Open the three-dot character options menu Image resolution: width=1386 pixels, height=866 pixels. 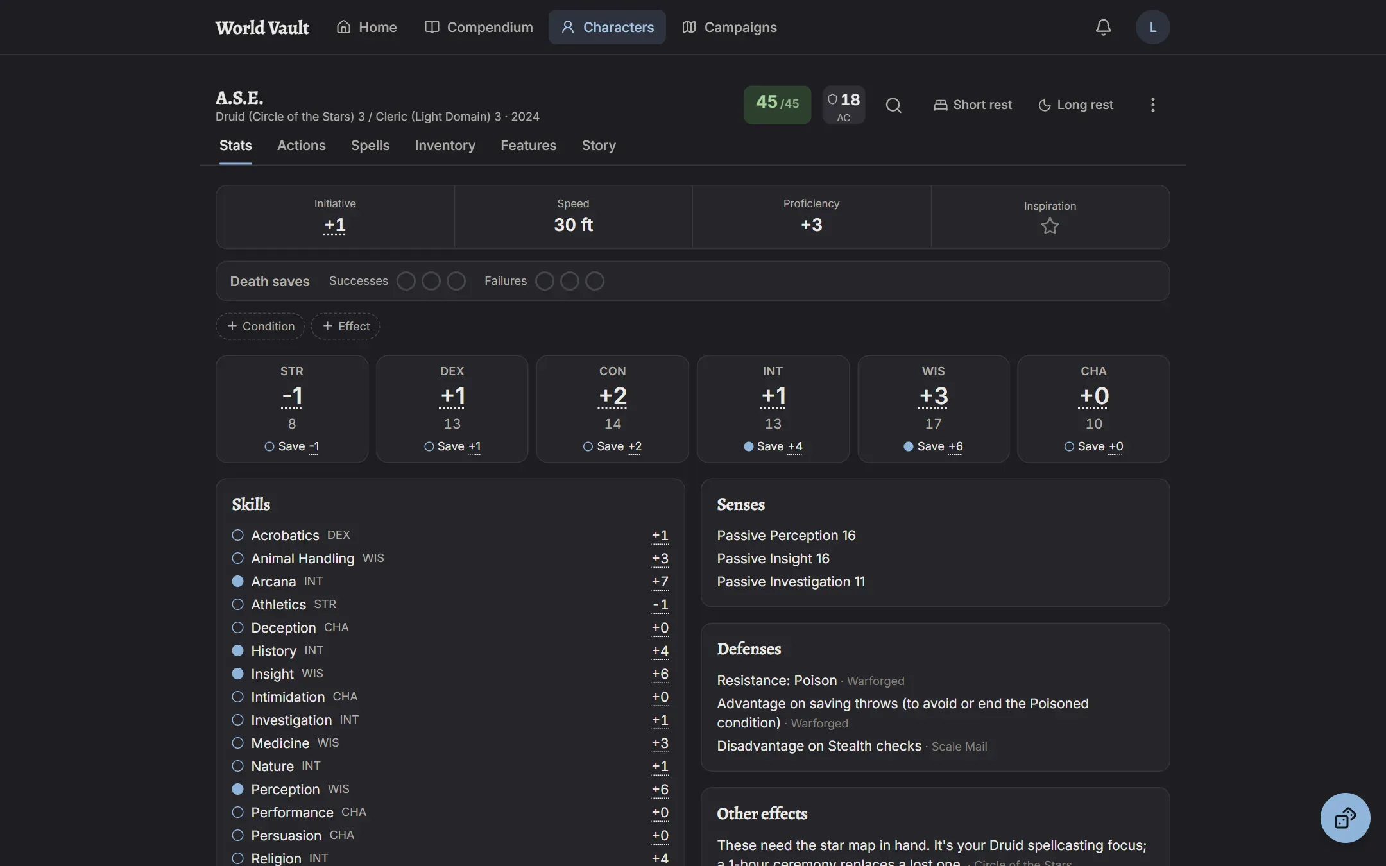click(x=1152, y=105)
